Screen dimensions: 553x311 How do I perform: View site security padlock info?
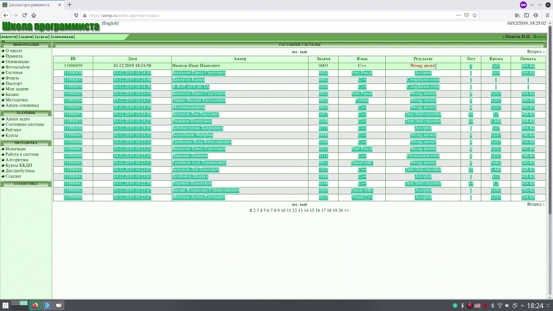(x=84, y=15)
